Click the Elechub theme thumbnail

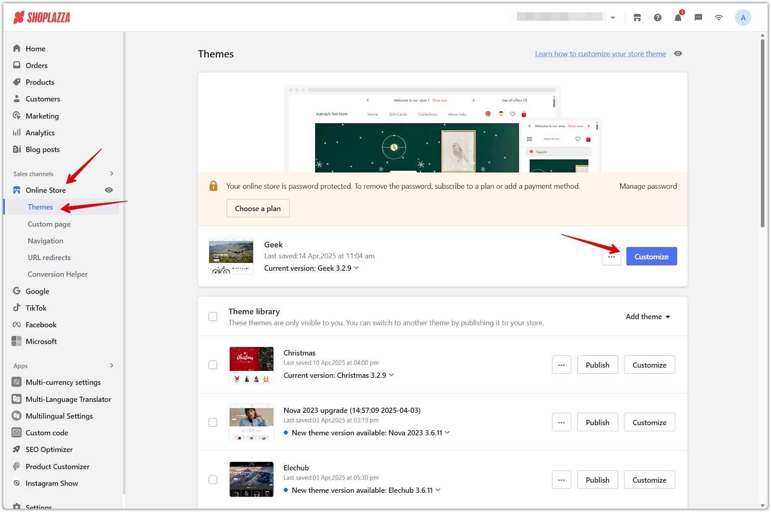252,479
